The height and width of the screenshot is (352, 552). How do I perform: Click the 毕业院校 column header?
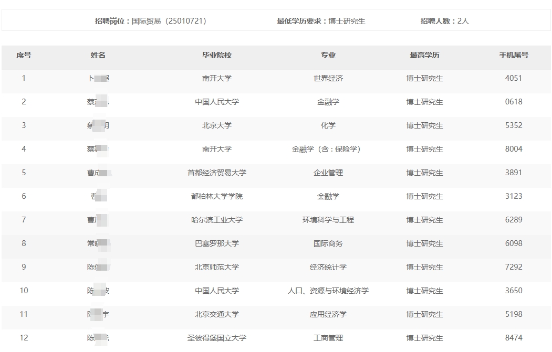(x=217, y=55)
